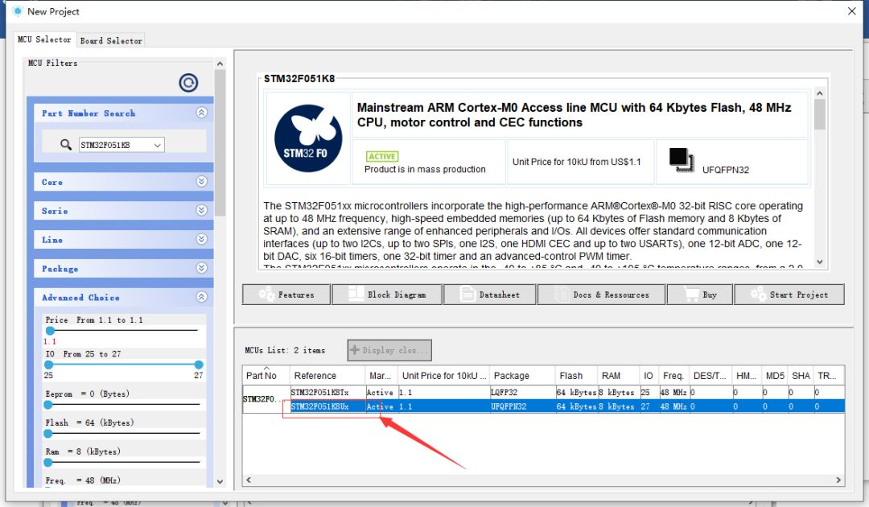
Task: Click the filter panel scroll down arrow
Action: tap(220, 481)
